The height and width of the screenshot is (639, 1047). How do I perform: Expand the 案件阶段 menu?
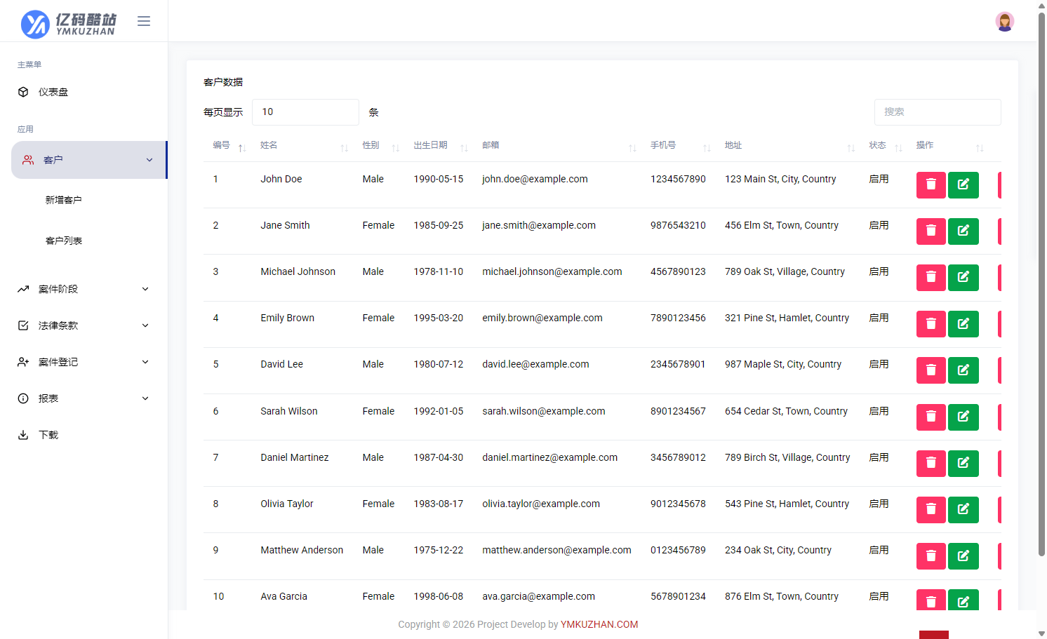click(84, 289)
